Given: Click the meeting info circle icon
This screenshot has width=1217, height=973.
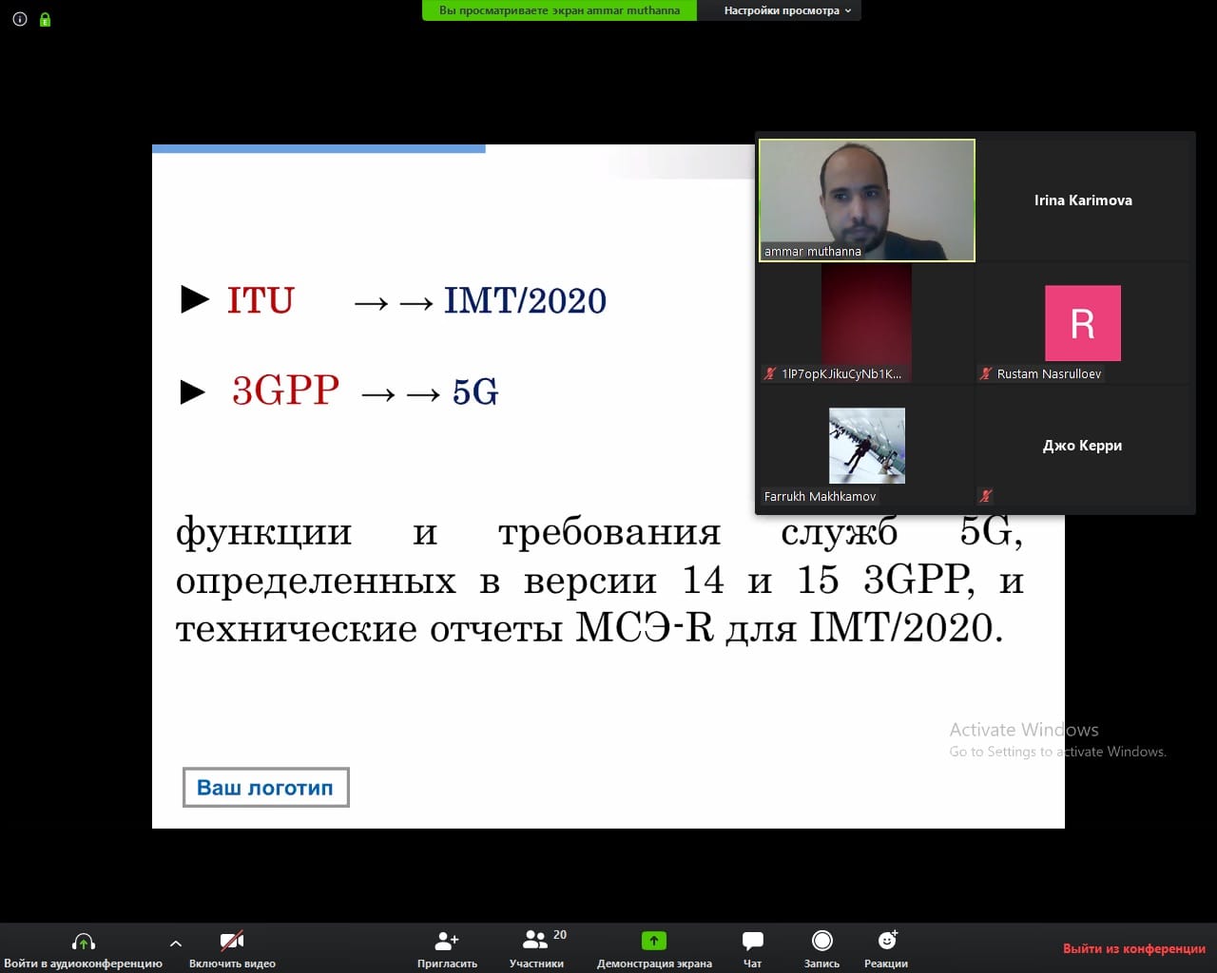Looking at the screenshot, I should pos(20,19).
